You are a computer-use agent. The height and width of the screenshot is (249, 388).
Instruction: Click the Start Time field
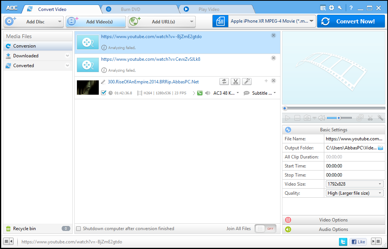(354, 166)
